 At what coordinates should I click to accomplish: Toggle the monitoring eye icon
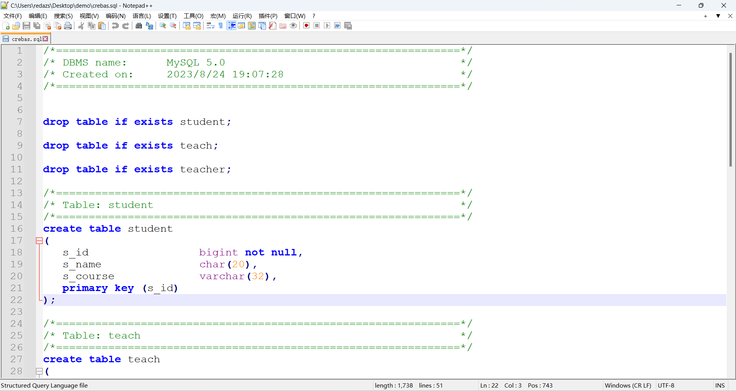click(293, 26)
